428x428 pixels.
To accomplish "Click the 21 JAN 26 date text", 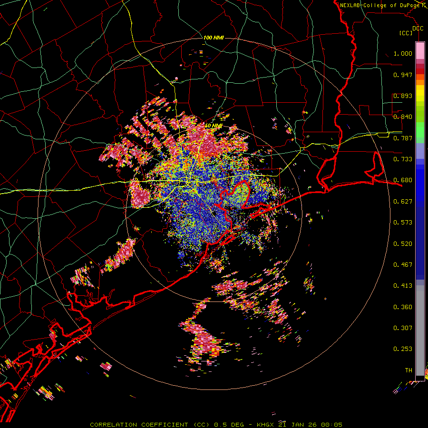I will [298, 425].
